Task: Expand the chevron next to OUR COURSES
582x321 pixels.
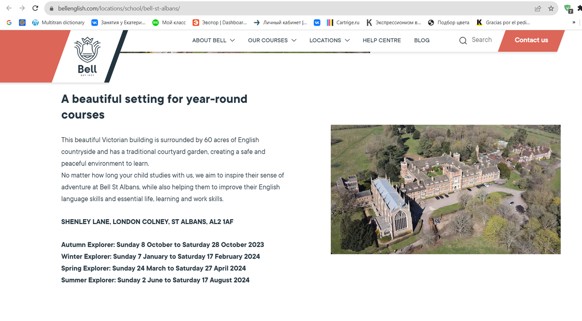Action: [294, 40]
